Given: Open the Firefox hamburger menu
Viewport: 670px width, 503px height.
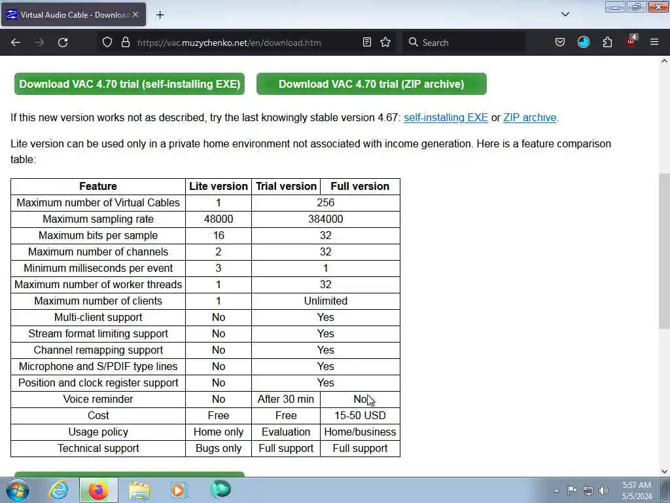Looking at the screenshot, I should pyautogui.click(x=654, y=43).
